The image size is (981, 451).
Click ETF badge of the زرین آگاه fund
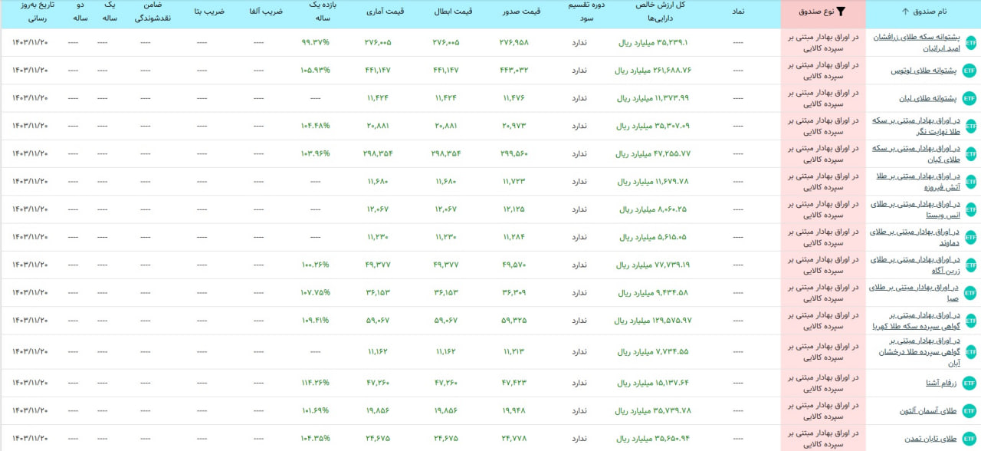tap(971, 265)
